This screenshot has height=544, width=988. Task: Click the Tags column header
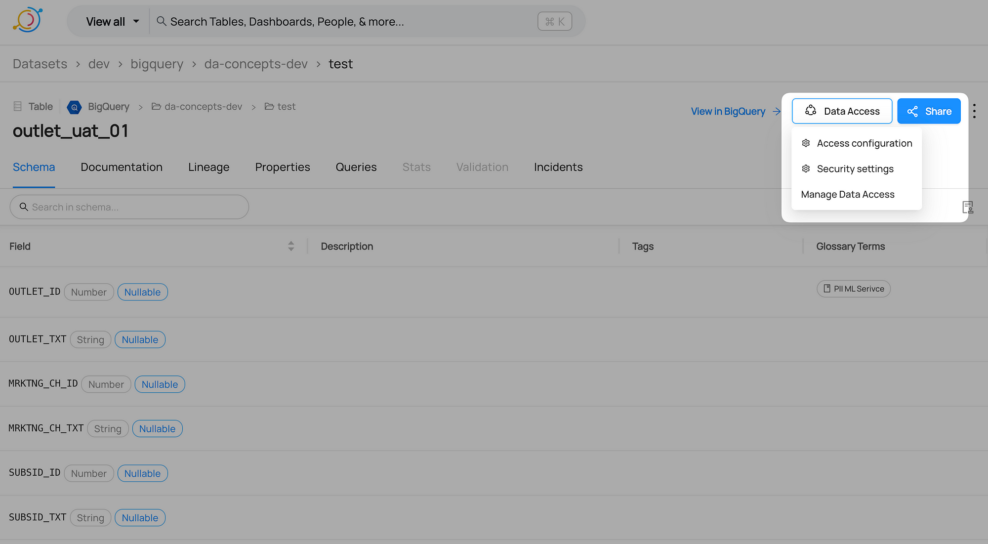(643, 246)
